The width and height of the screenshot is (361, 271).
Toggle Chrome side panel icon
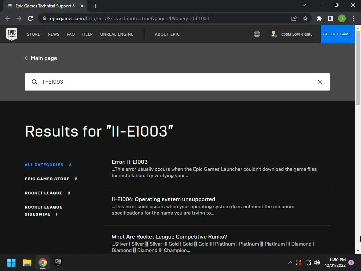pyautogui.click(x=331, y=18)
